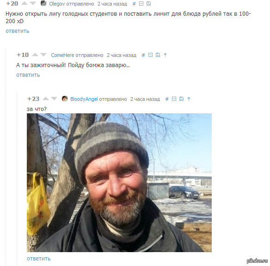This screenshot has height=266, width=270.
Task: Downvote Olegov's comment
Action: 32,3
